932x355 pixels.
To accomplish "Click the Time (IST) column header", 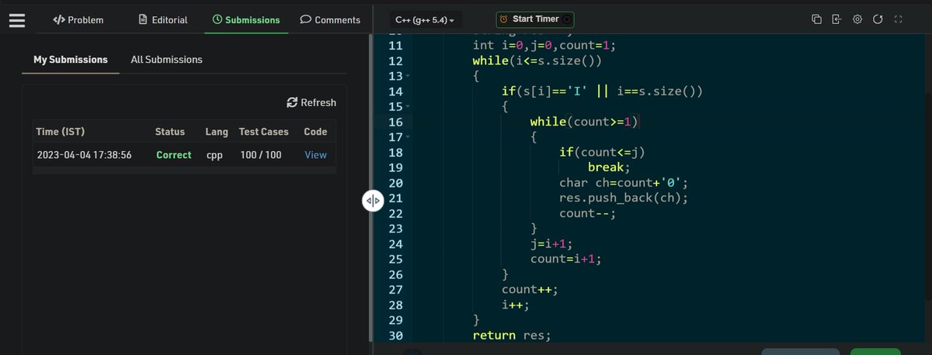I will 61,132.
